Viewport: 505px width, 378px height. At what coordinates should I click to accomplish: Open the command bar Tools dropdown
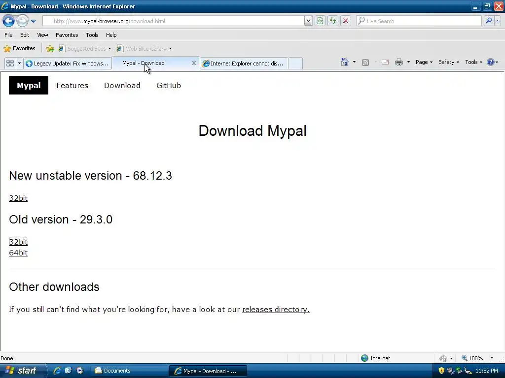474,62
